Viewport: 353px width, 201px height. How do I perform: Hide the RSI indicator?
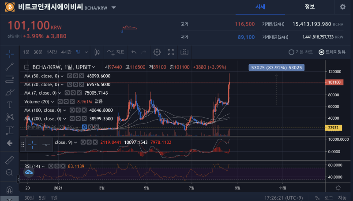pyautogui.click(x=51, y=166)
